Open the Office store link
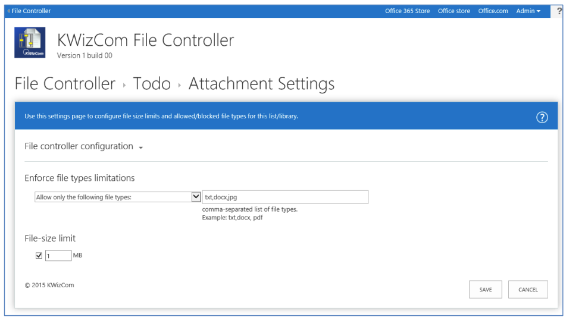 (x=454, y=11)
